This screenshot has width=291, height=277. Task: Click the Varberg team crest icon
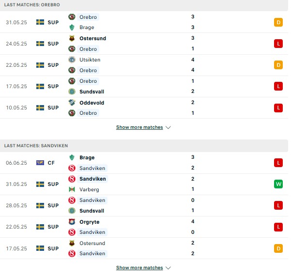click(72, 189)
